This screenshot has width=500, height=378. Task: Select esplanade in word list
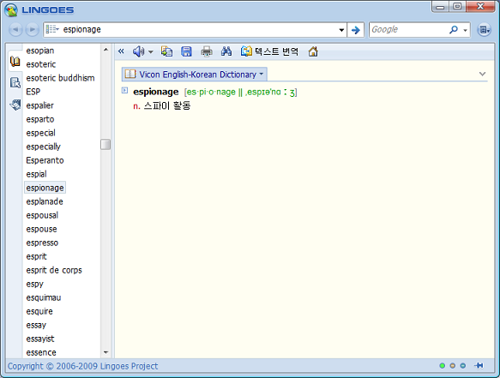pyautogui.click(x=45, y=201)
